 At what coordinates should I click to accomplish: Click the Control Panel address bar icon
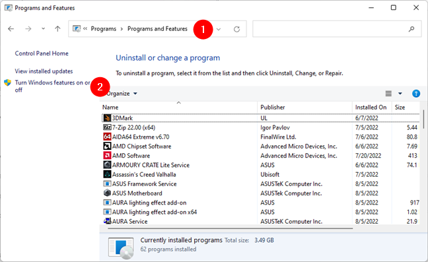(77, 28)
